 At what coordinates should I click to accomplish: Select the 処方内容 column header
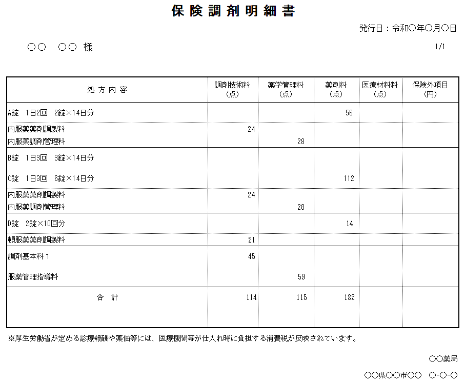tap(107, 90)
